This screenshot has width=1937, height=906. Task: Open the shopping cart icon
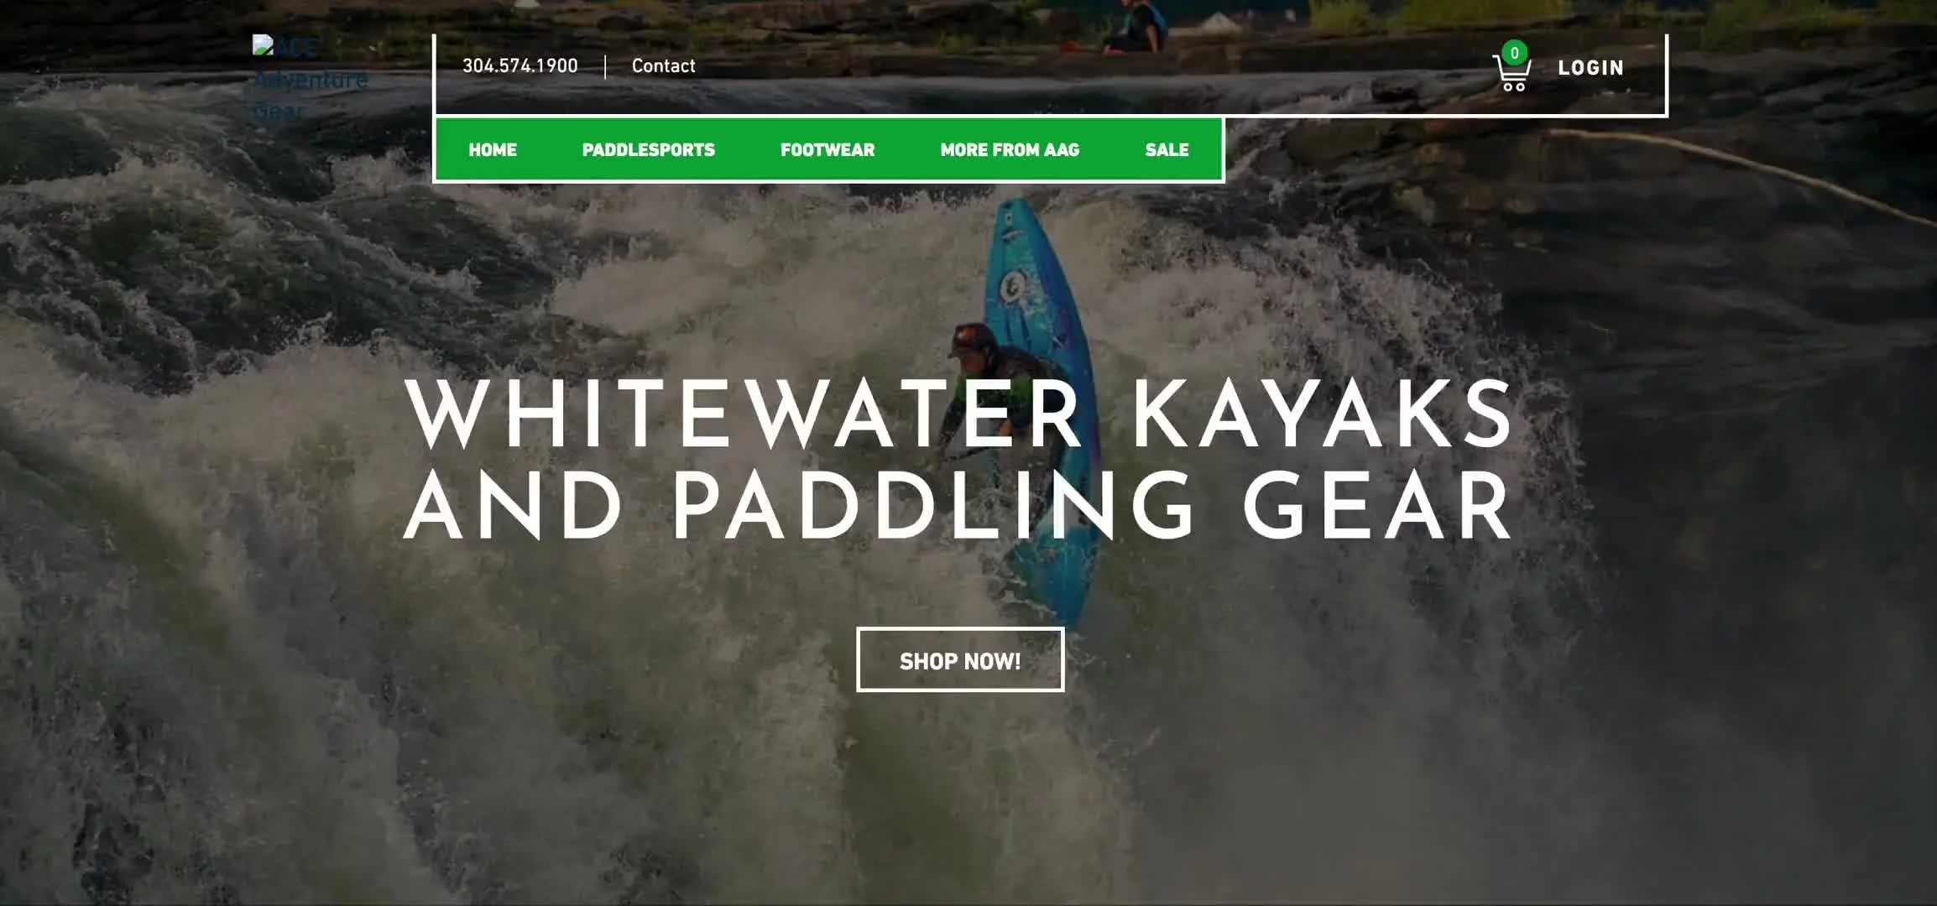(1511, 72)
